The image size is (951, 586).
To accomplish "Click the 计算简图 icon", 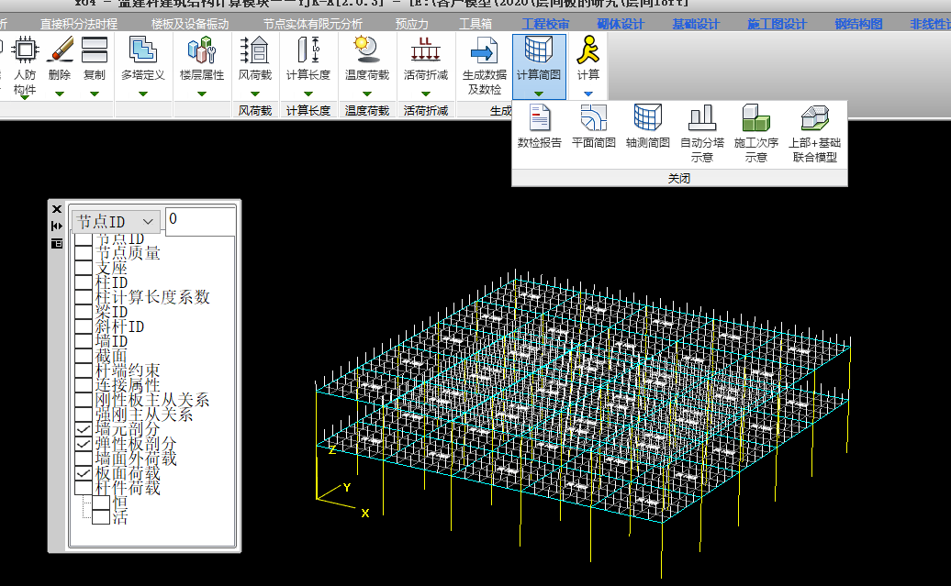I will coord(539,50).
